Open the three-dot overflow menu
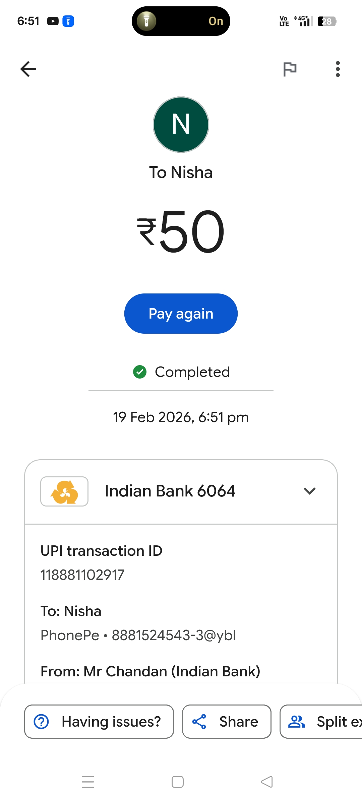This screenshot has height=804, width=362. (x=338, y=69)
